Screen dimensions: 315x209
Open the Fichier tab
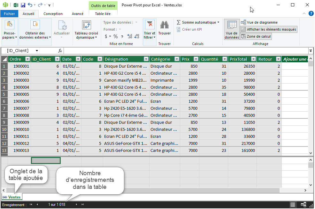click(9, 14)
